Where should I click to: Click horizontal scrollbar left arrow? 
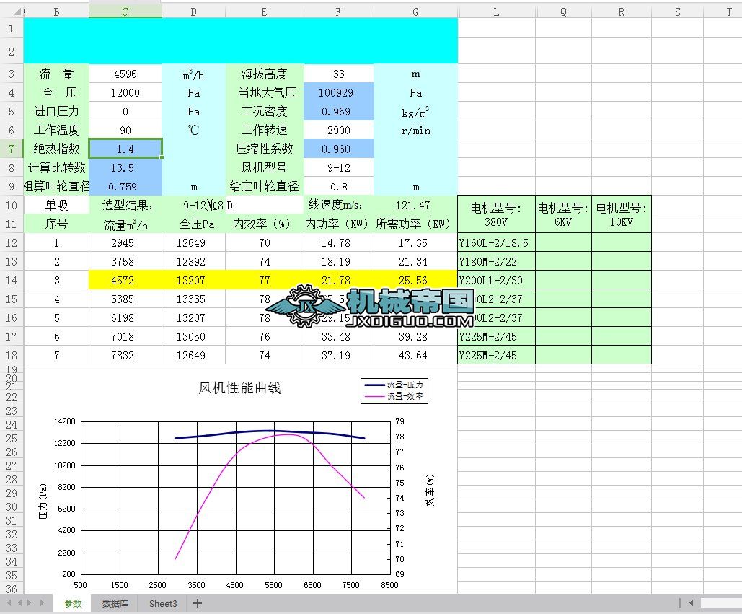[x=692, y=603]
